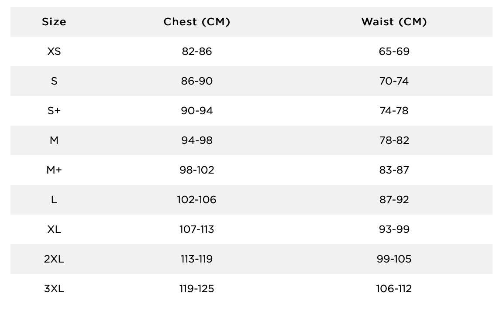The height and width of the screenshot is (314, 503).
Task: Click the 107-113 chest measurement
Action: [196, 229]
